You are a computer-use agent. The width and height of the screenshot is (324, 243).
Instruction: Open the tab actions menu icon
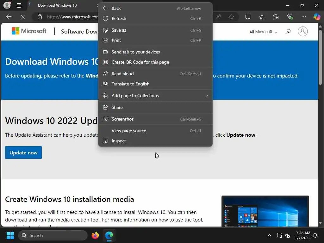click(19, 5)
